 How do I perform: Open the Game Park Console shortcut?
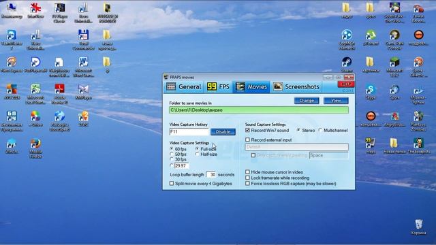[x=394, y=39]
